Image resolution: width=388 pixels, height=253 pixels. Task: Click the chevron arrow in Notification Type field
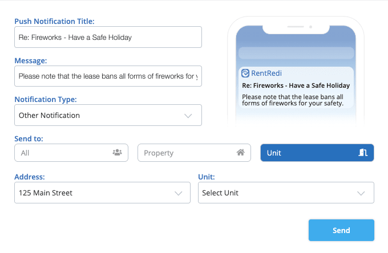[x=188, y=116]
